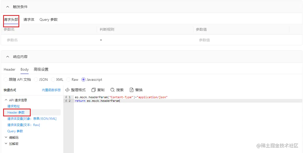Image resolution: width=303 pixels, height=153 pixels.
Task: Collapse the API 请求信息 group
Action: pos(6,100)
